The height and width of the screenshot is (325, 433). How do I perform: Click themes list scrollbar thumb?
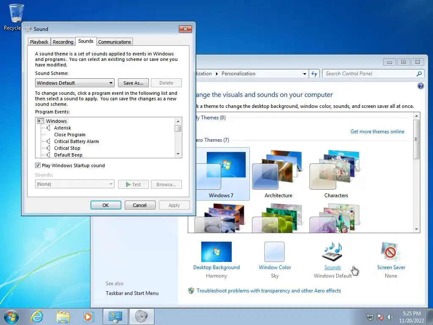pyautogui.click(x=416, y=139)
